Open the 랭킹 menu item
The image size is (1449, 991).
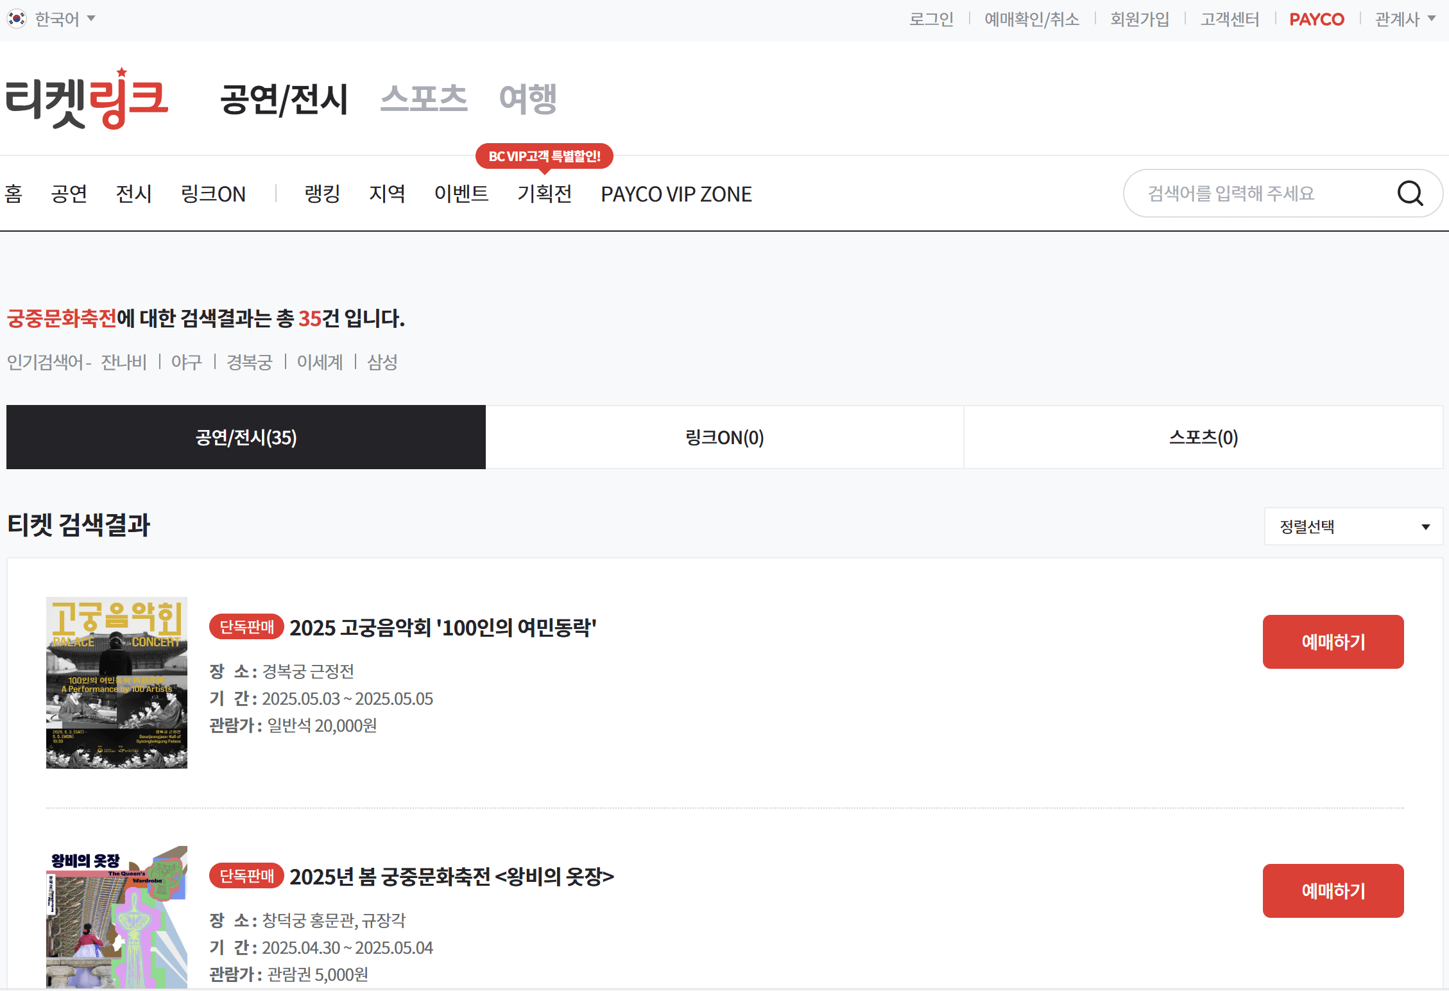[x=322, y=193]
